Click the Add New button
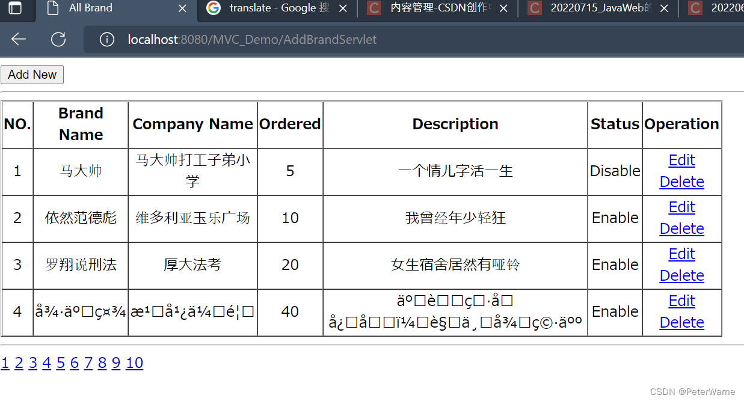 pos(32,75)
